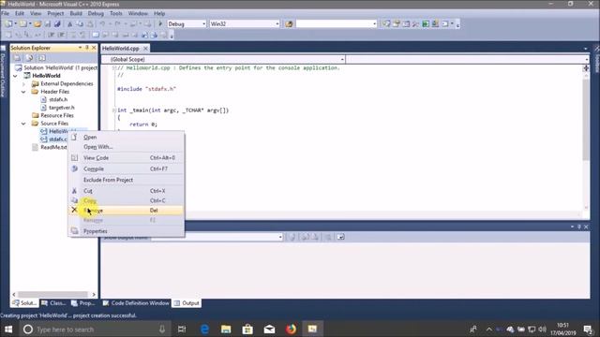Click the Properties Window icon in the top toolbar
Image resolution: width=600 pixels, height=337 pixels.
(396, 23)
